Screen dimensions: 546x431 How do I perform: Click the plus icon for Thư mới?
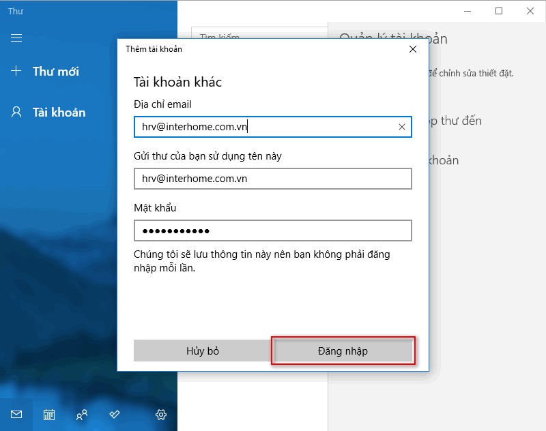(x=16, y=71)
